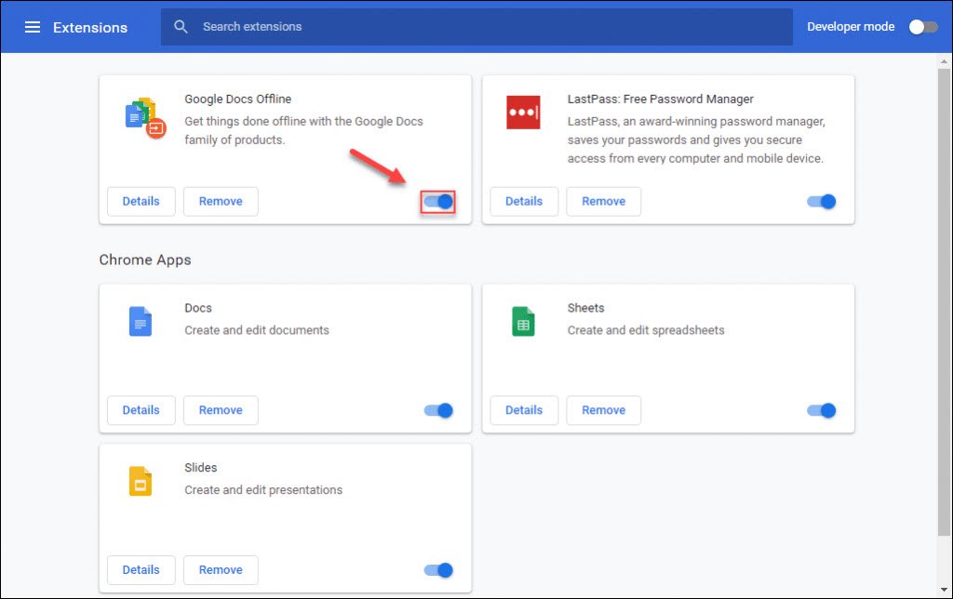Click the page's vertical scrollbar thumb
Image resolution: width=953 pixels, height=599 pixels.
944,302
